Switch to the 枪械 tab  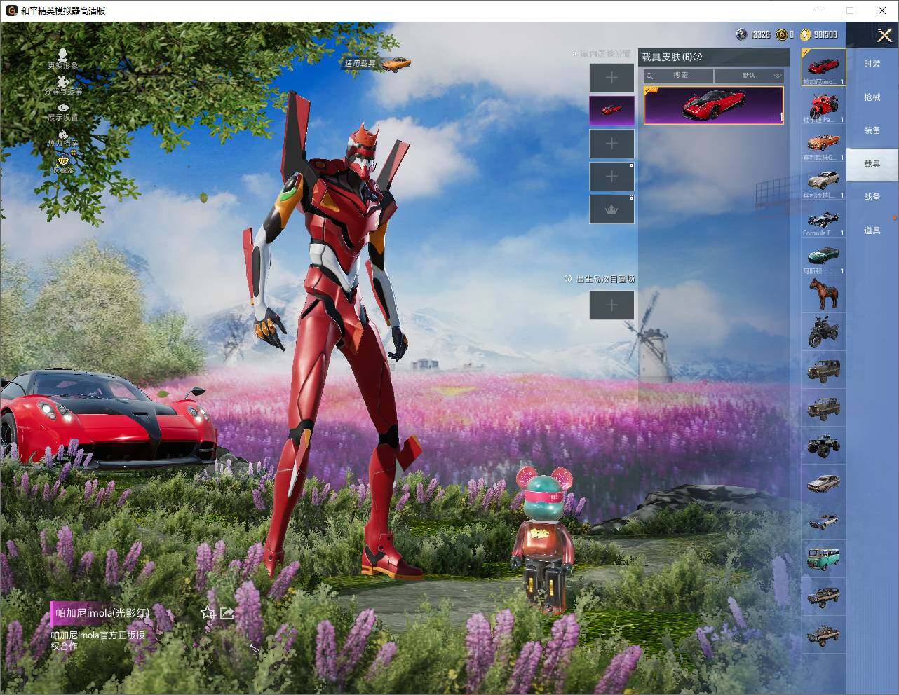(872, 97)
